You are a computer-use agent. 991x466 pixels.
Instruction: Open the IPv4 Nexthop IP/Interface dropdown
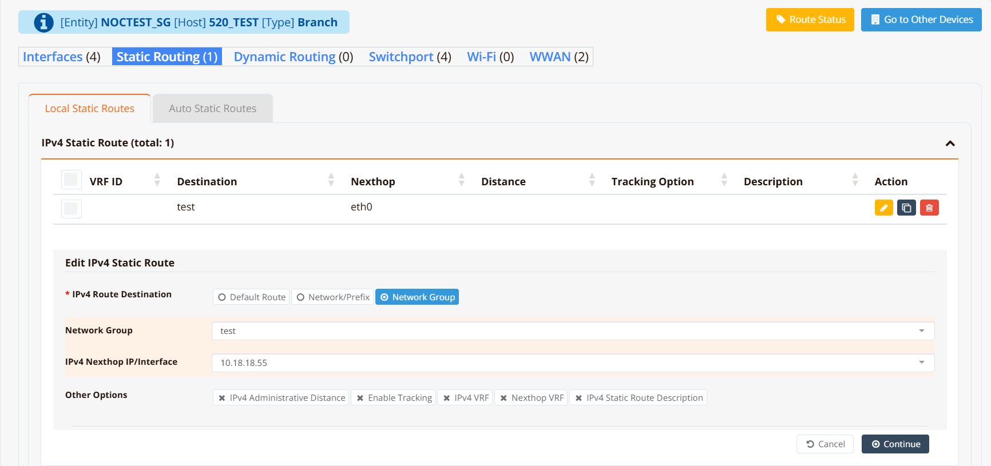573,363
